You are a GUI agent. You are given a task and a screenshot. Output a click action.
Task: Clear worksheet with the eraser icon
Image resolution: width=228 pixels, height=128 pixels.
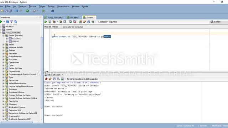click(84, 22)
